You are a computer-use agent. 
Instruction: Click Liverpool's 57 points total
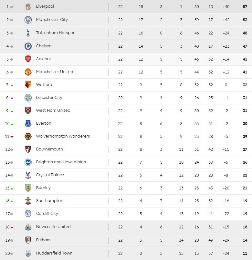(245, 7)
